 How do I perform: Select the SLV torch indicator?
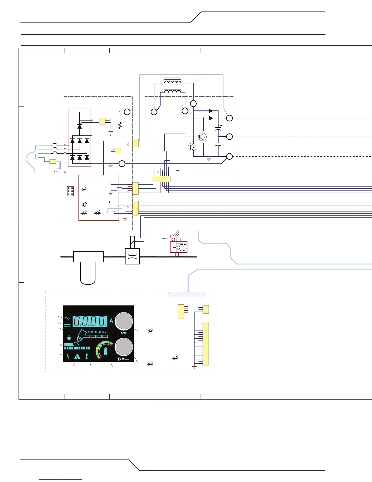[x=104, y=332]
